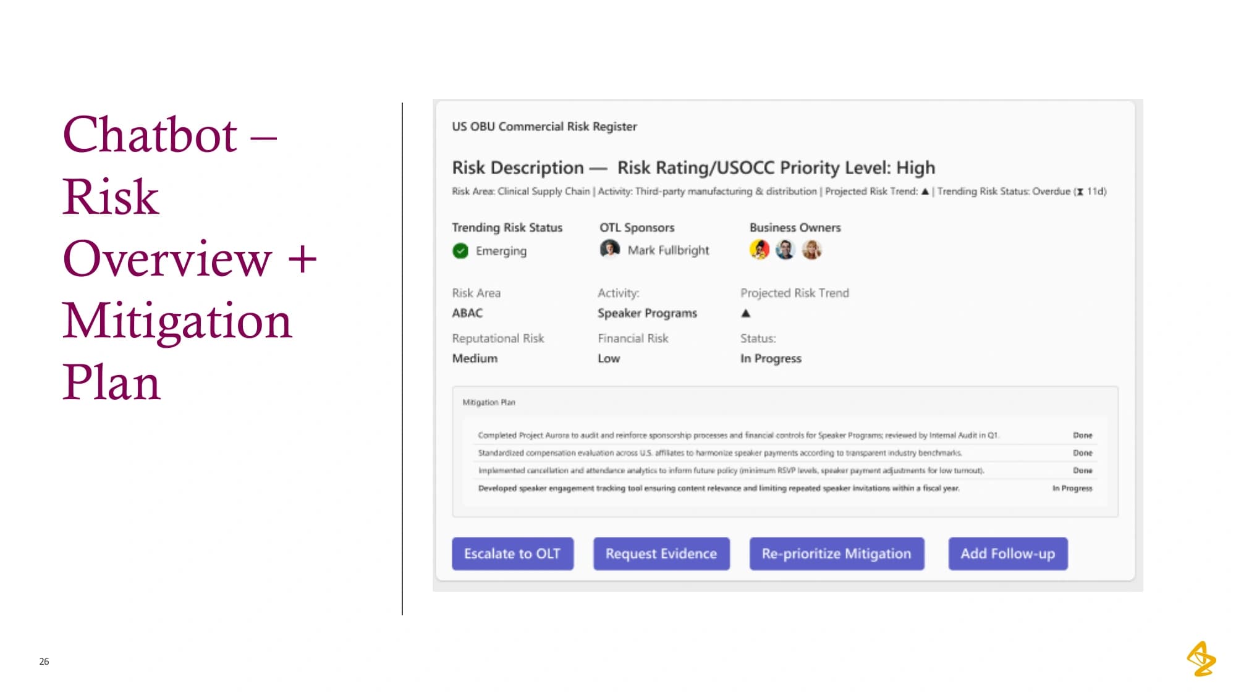The height and width of the screenshot is (695, 1236).
Task: Open the Project Aurora mitigation row
Action: coord(785,435)
